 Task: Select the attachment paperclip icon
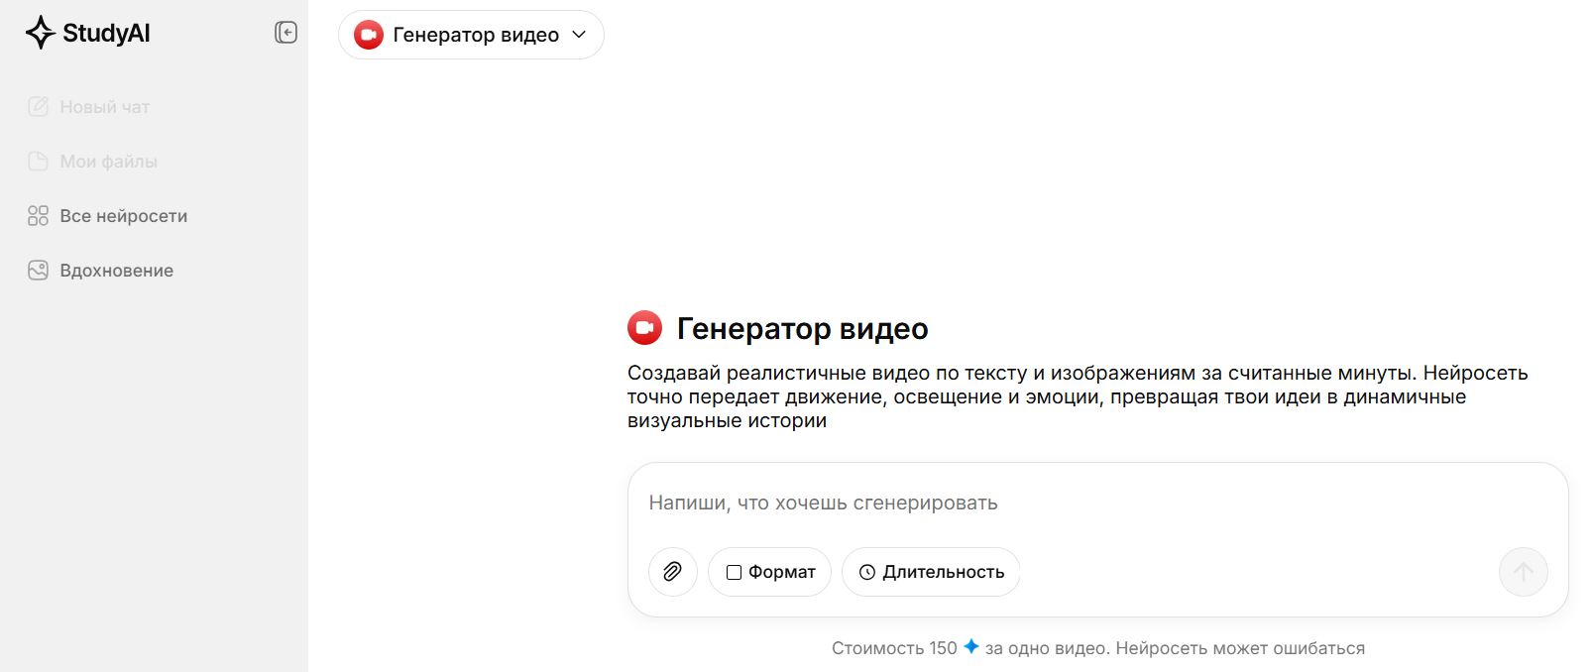(673, 572)
